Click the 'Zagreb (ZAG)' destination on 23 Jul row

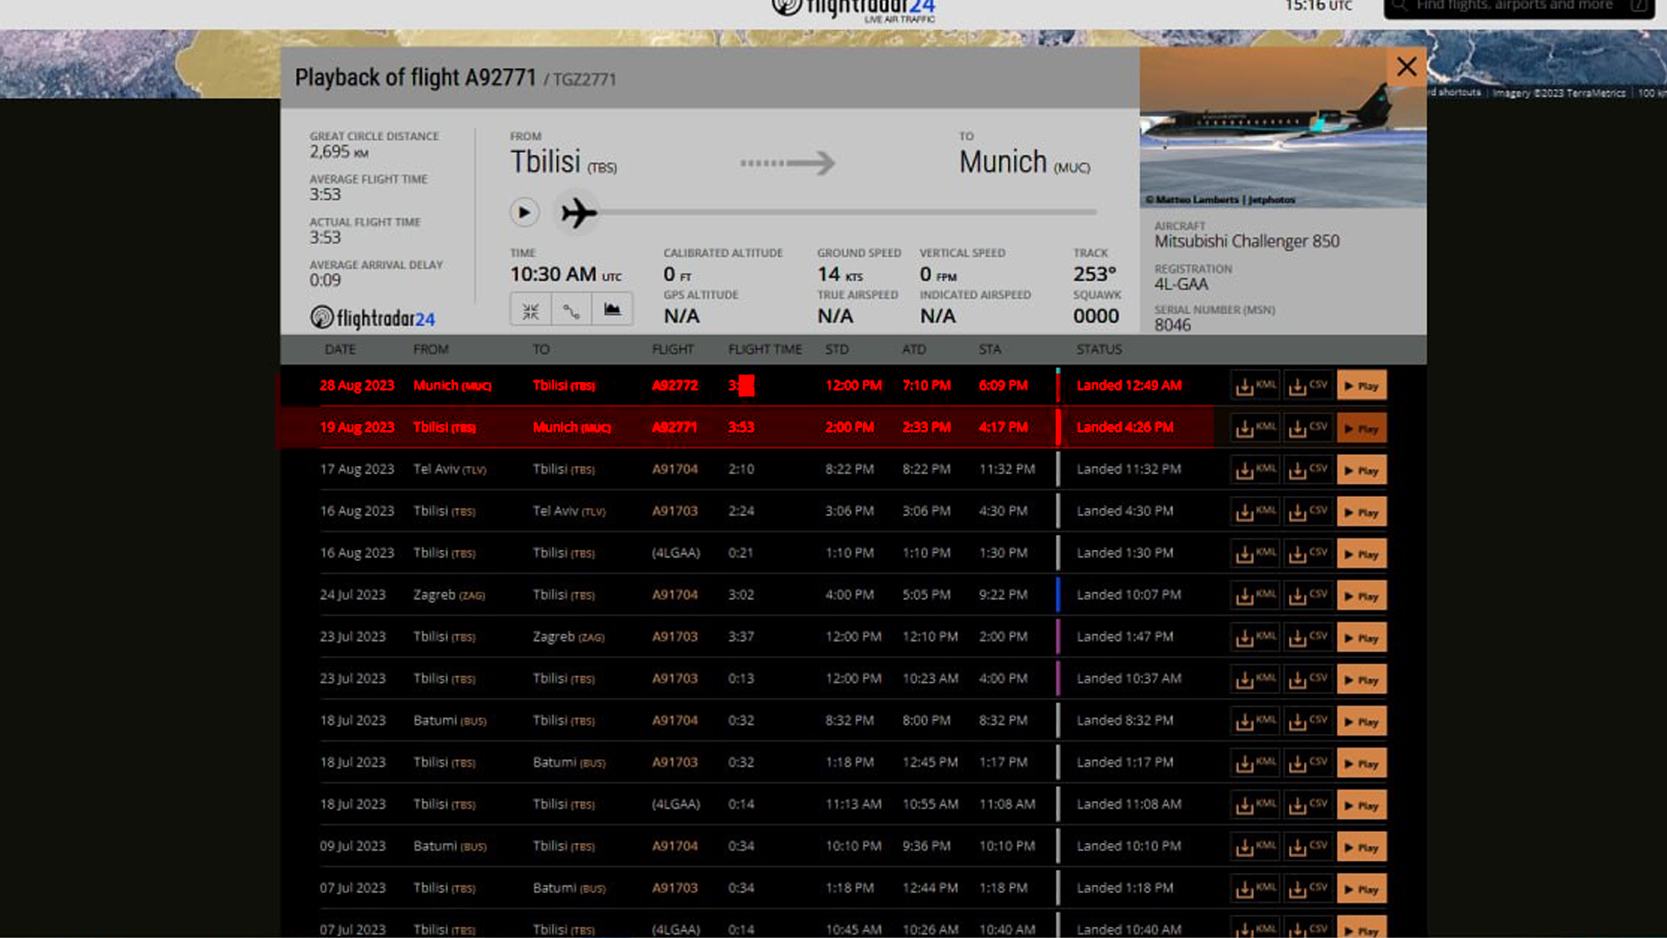(x=569, y=637)
